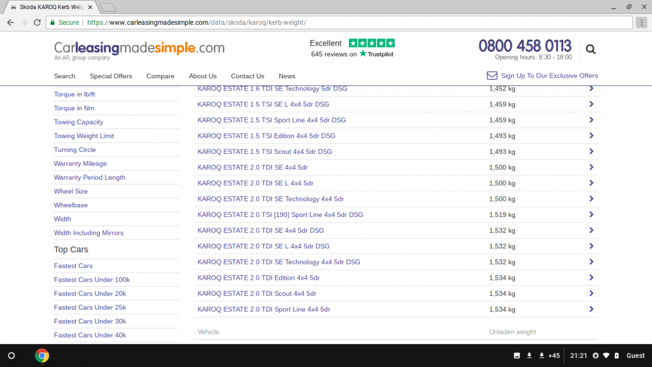Click Sign Up To Our Exclusive Offers
This screenshot has width=652, height=367.
[549, 76]
